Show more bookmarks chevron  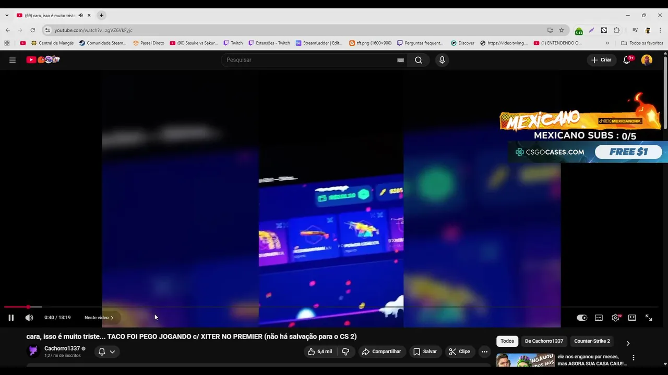click(607, 43)
